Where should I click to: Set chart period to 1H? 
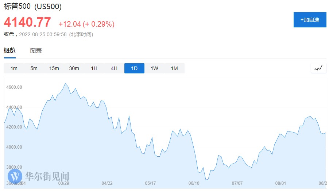point(94,68)
